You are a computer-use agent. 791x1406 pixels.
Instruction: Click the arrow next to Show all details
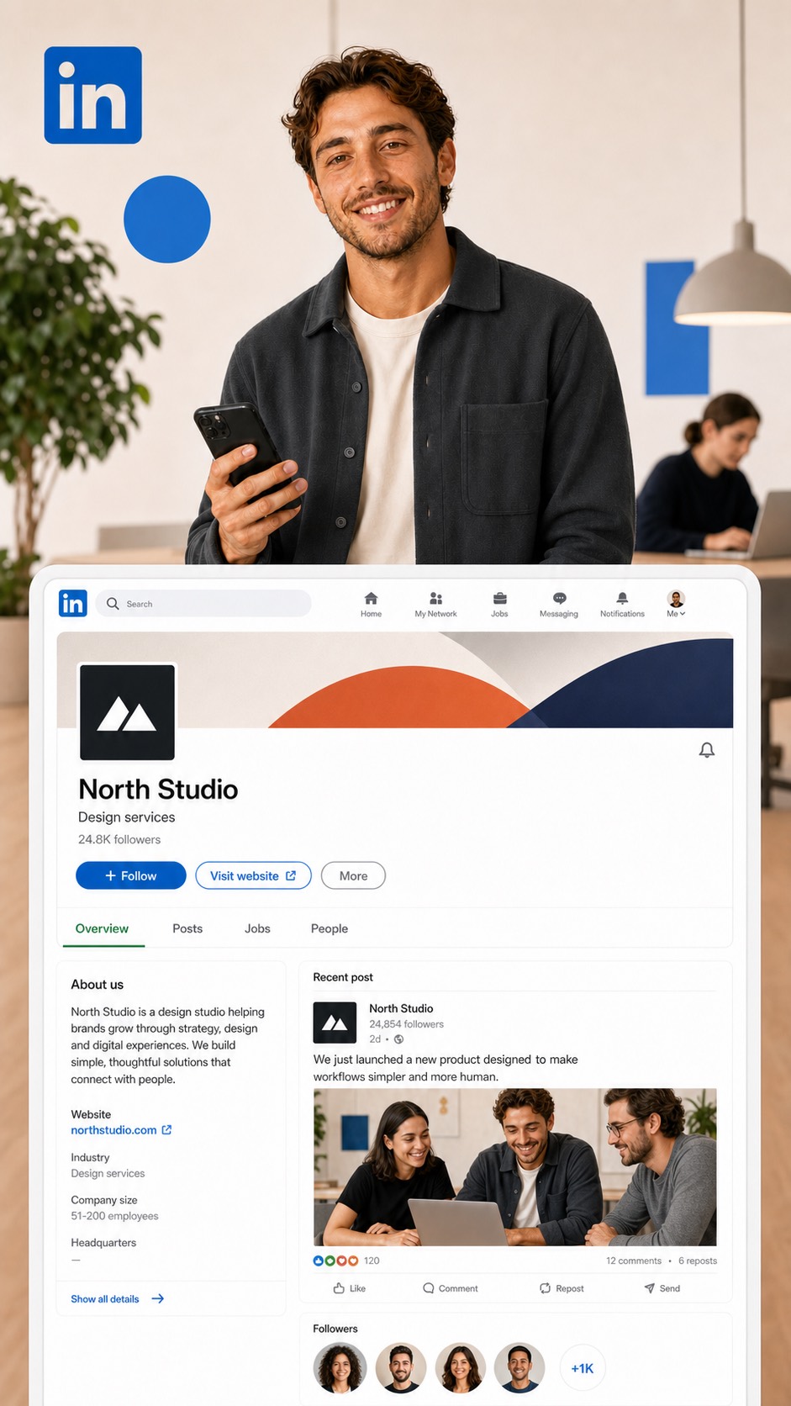pos(157,1299)
